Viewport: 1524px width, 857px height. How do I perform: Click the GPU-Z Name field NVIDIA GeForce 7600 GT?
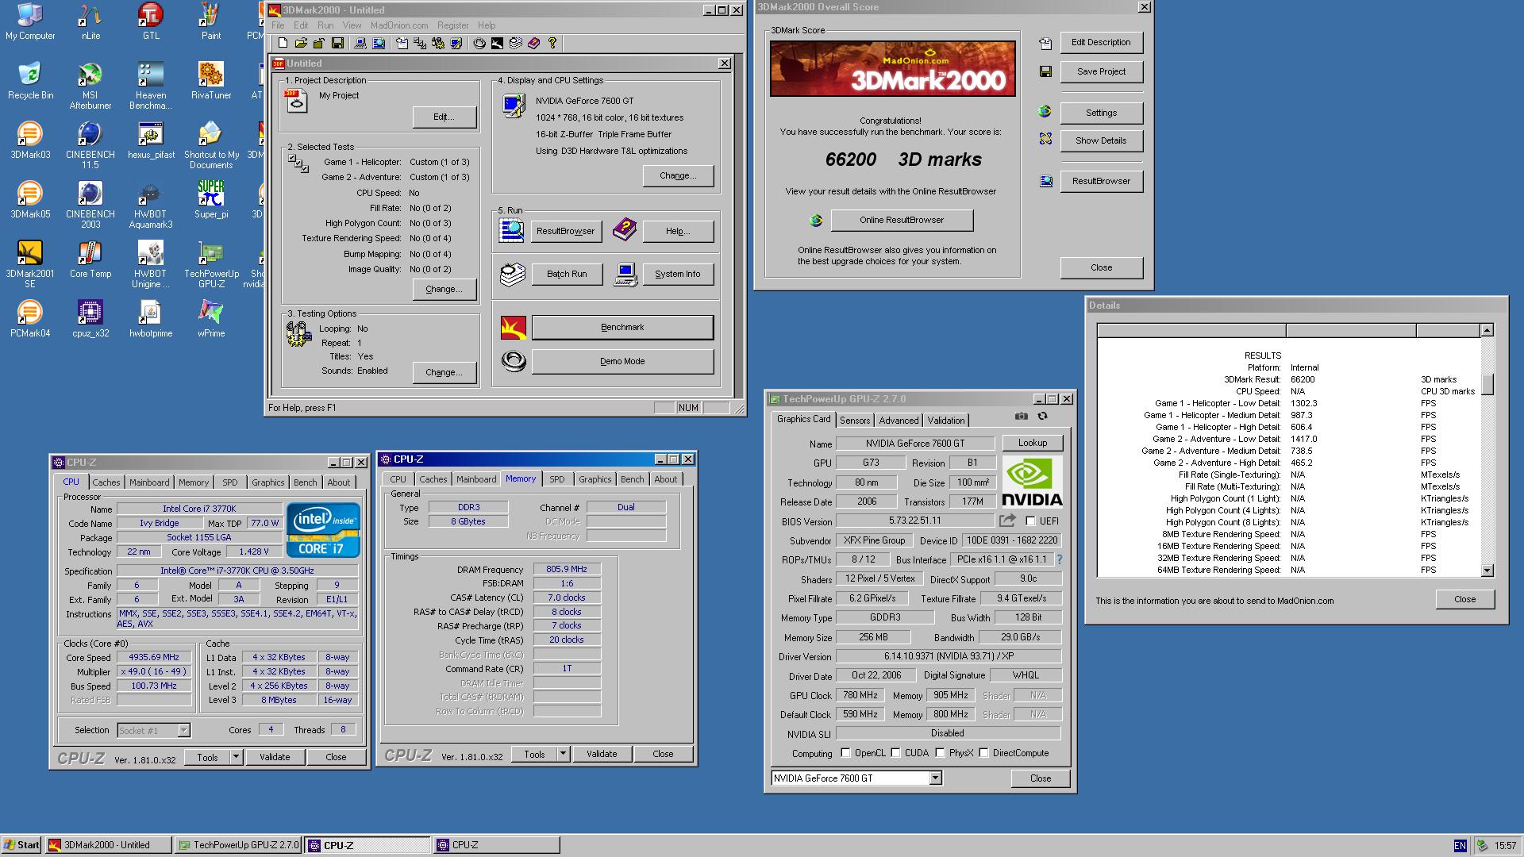point(915,444)
